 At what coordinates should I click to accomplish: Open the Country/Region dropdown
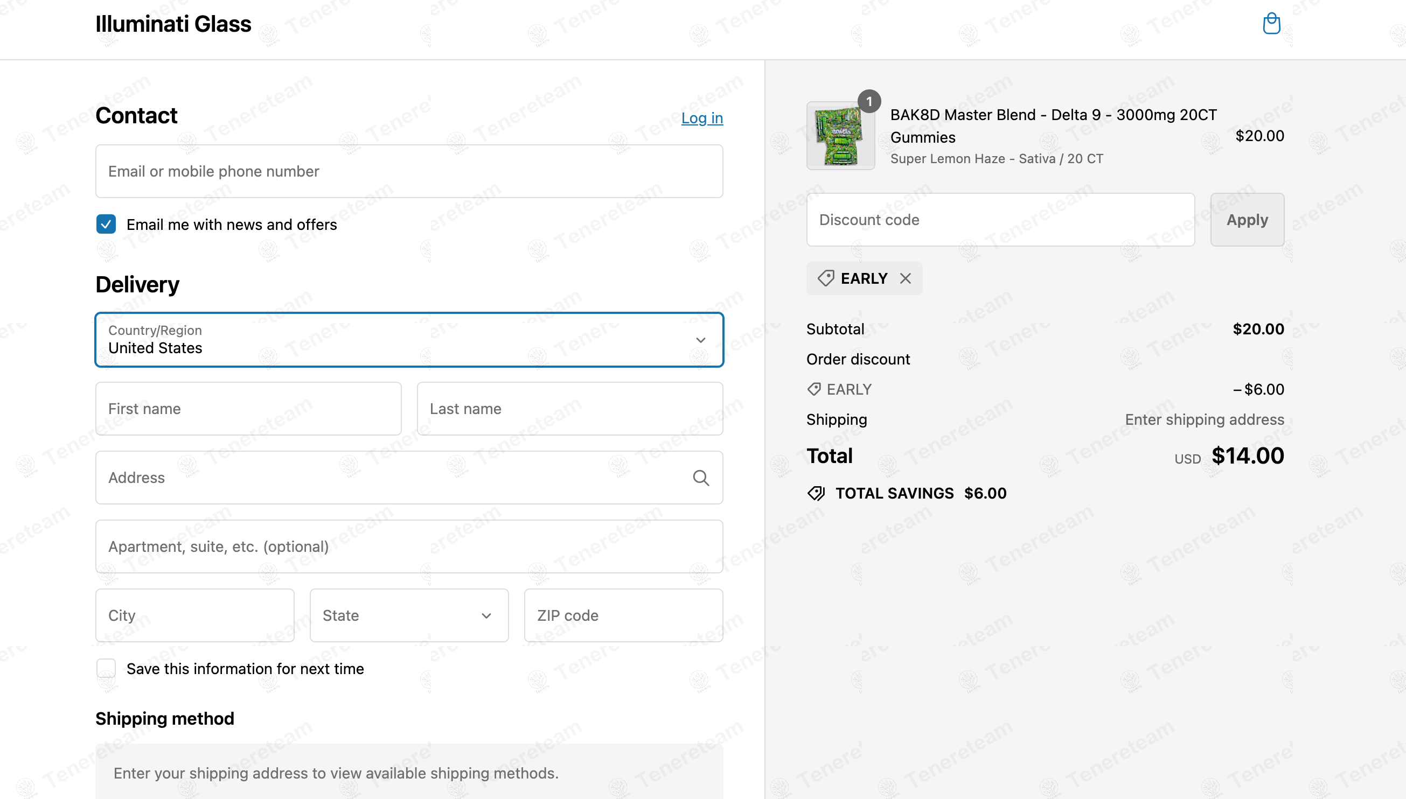[x=409, y=340]
